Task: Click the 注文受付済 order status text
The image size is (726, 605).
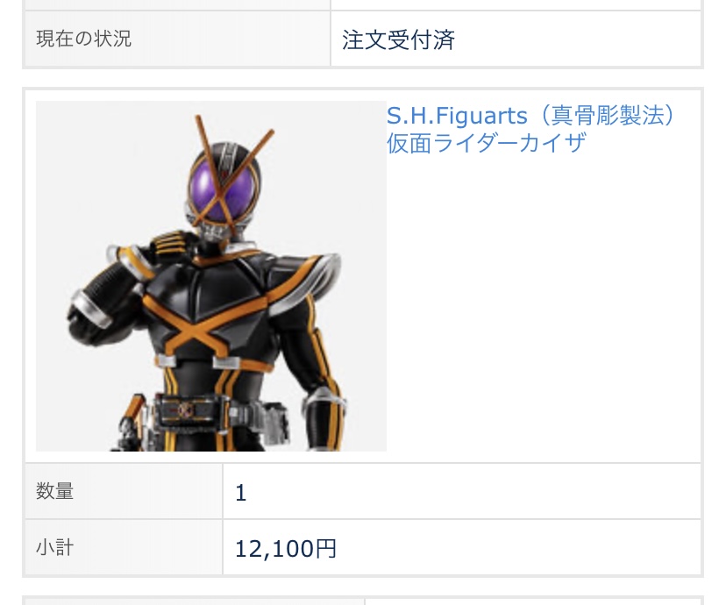Action: point(398,39)
